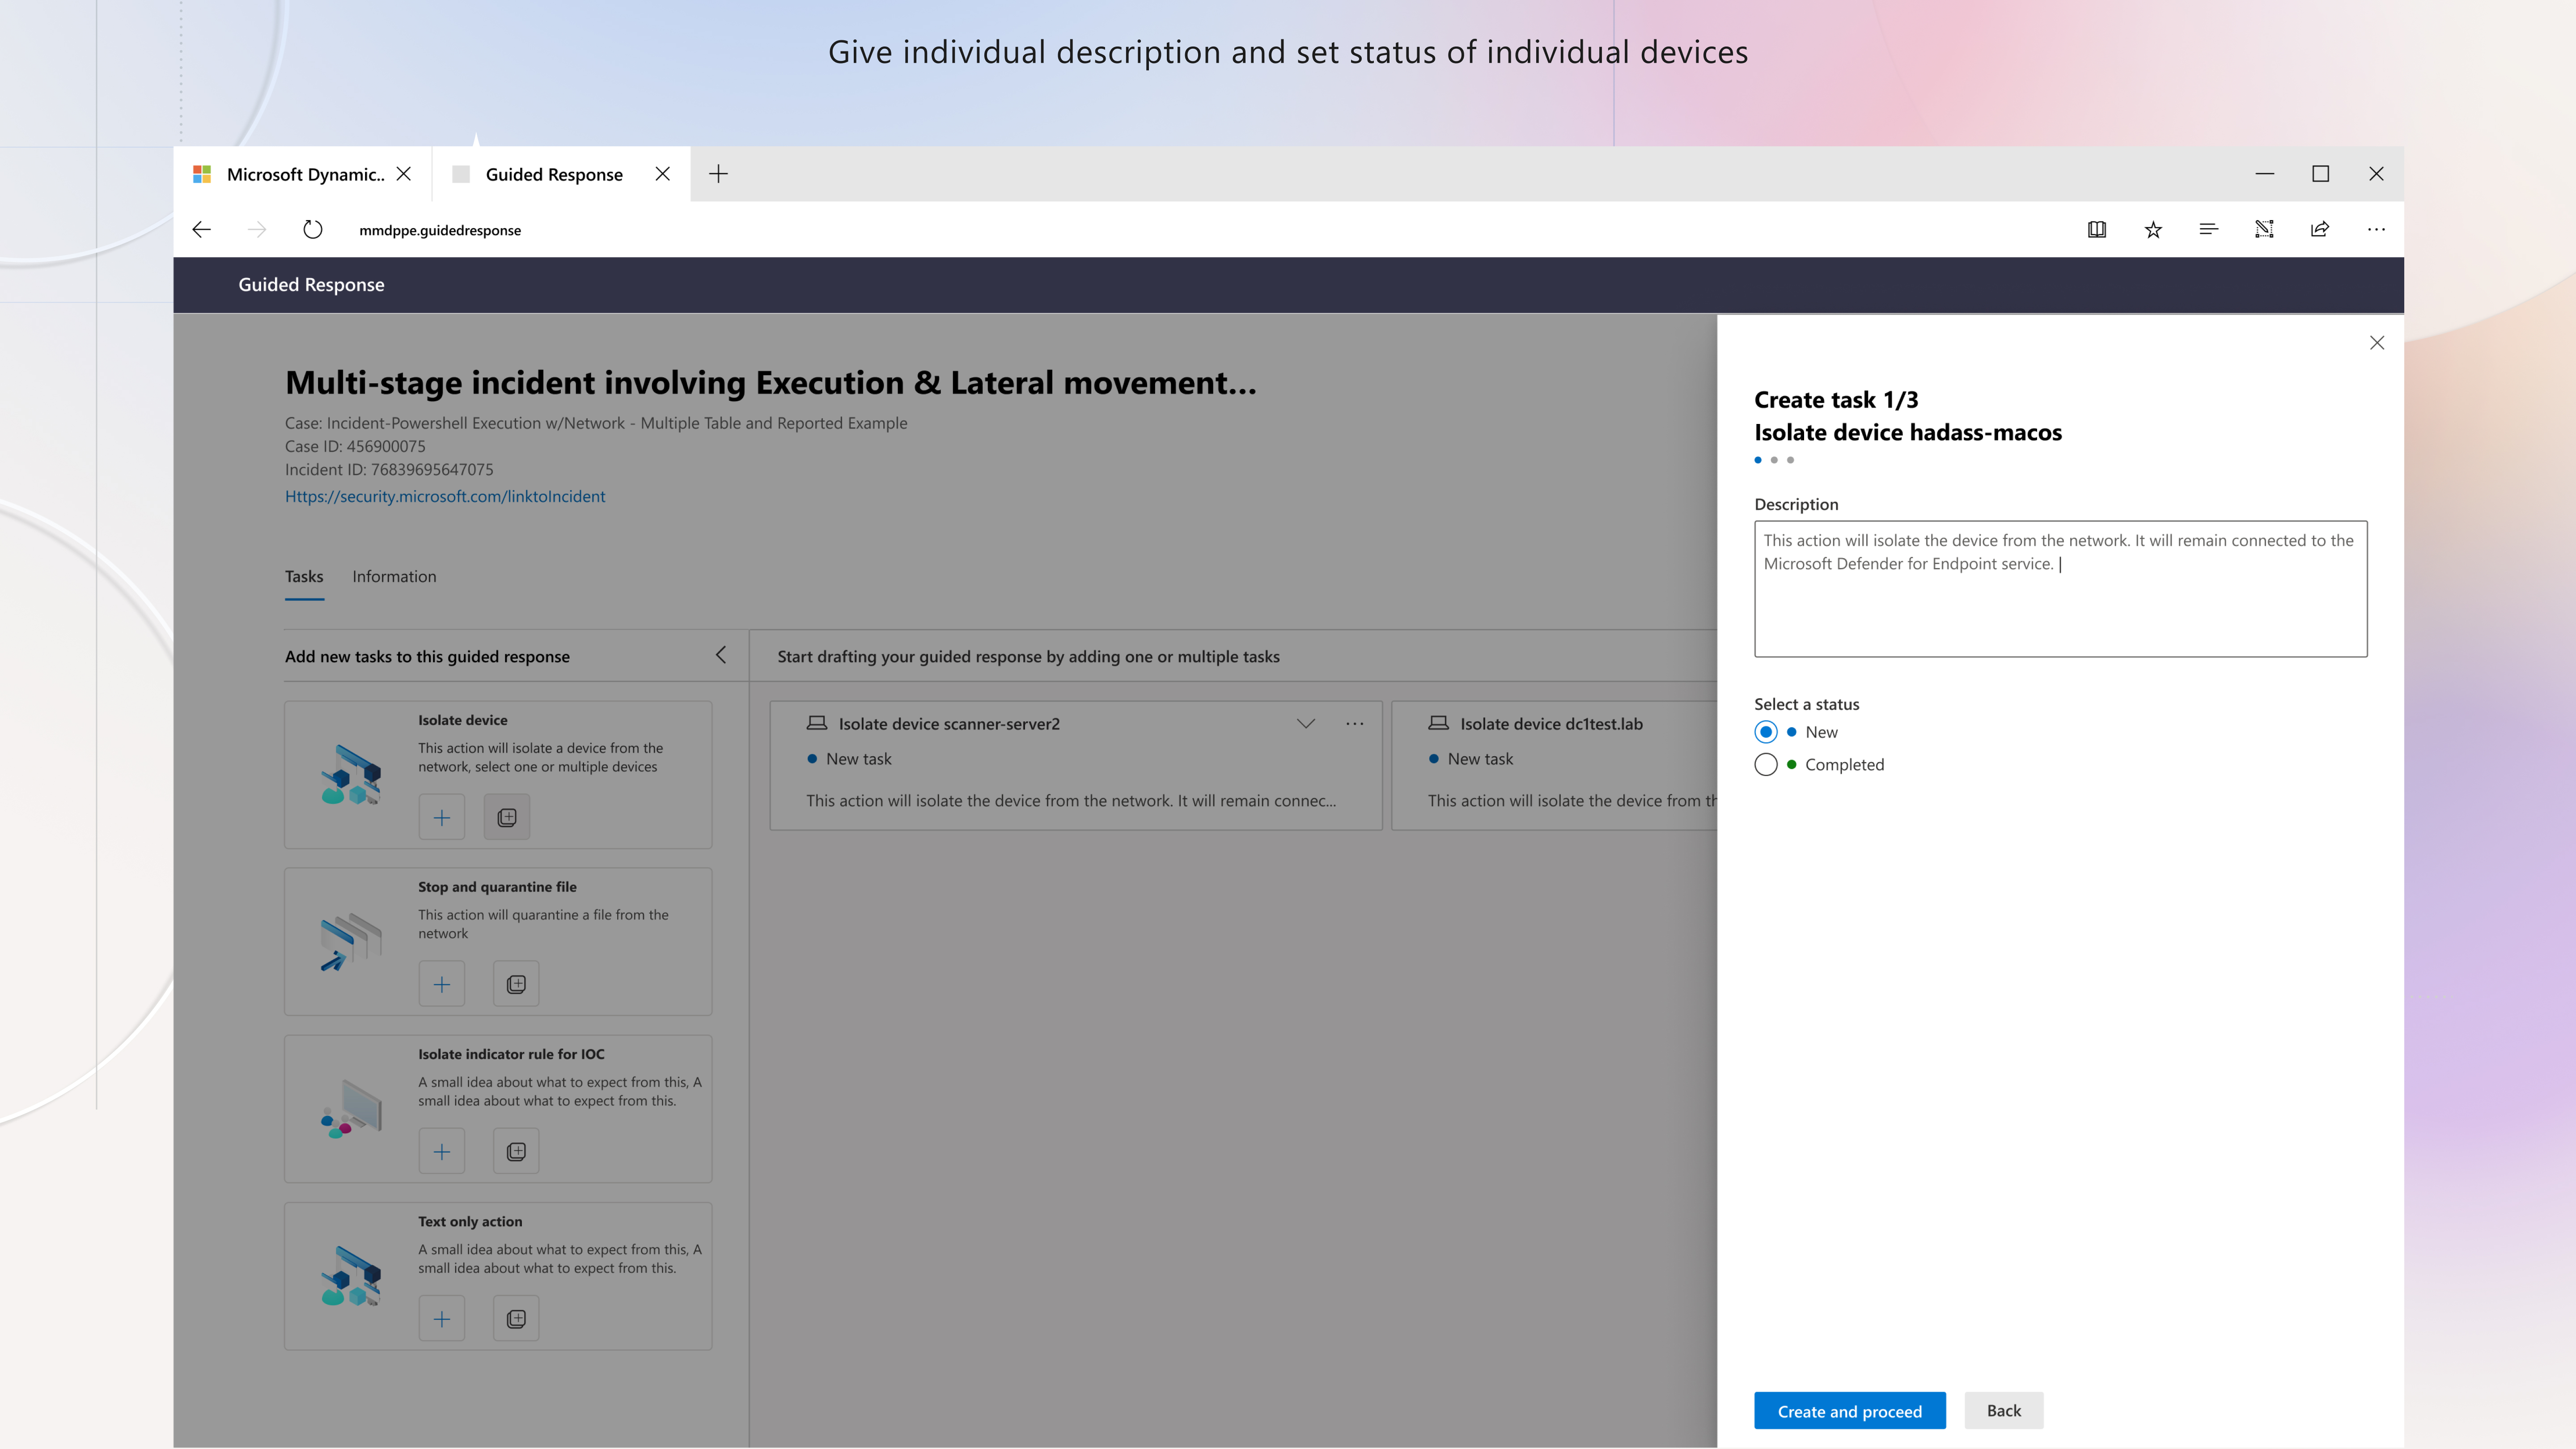Add Isolate indicator rule for IOC task

pos(442,1152)
